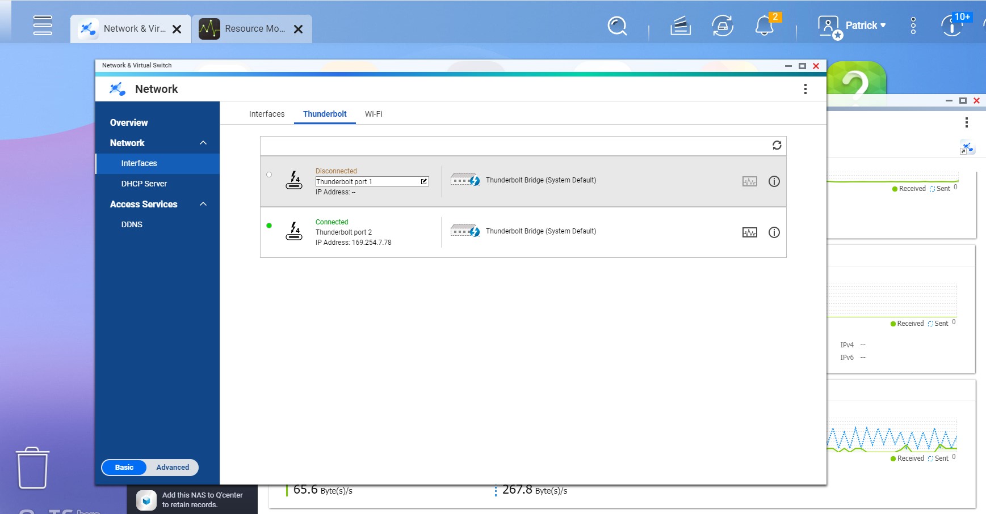Open desktop more options three dots

[x=913, y=26]
